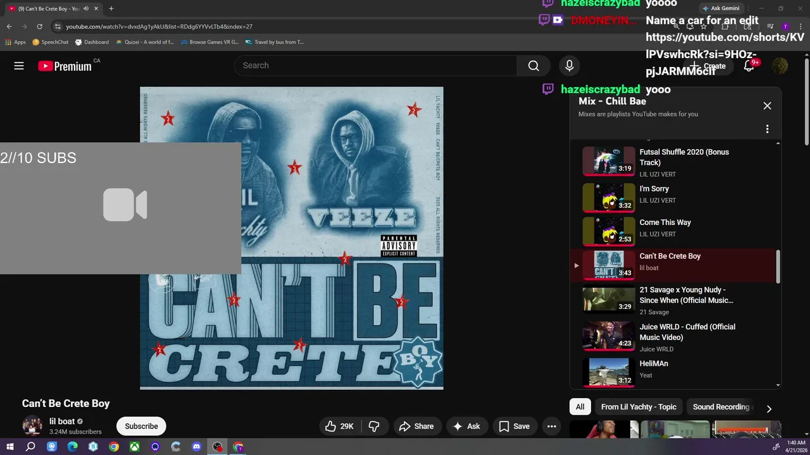This screenshot has height=455, width=810.
Task: Click the Create button in YouTube header
Action: [708, 66]
